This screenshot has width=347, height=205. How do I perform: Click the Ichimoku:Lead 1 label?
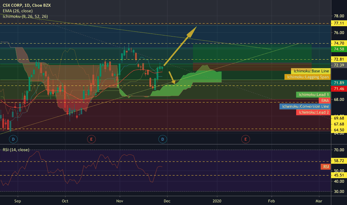coord(313,95)
